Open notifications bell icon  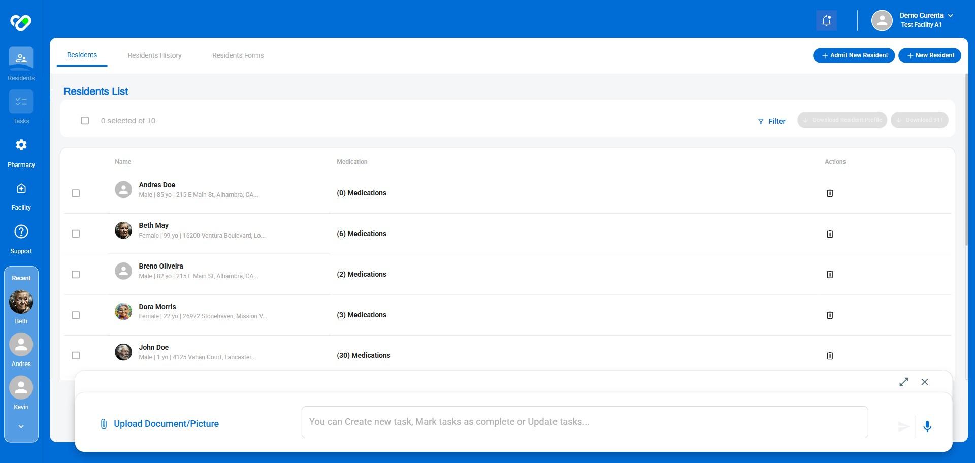pyautogui.click(x=826, y=21)
